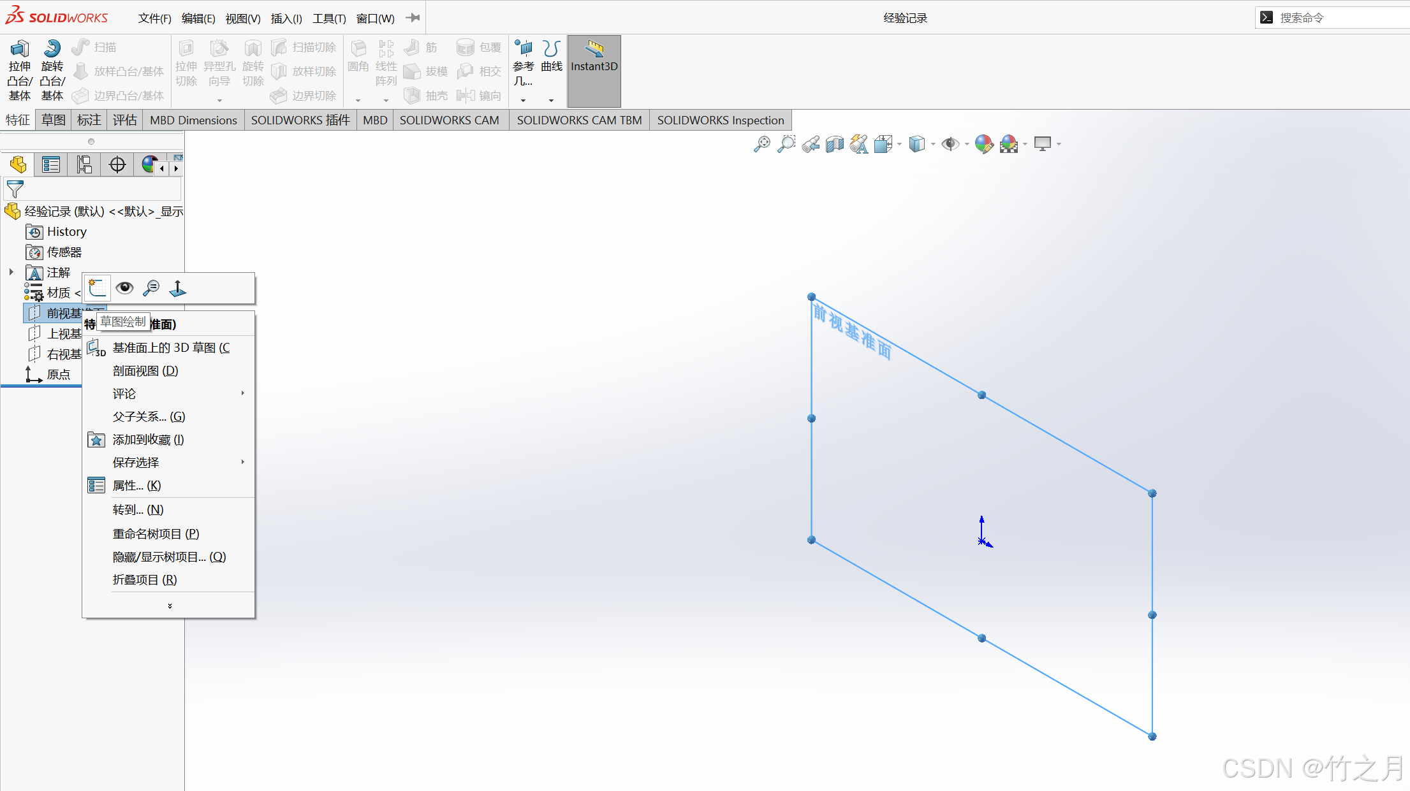The height and width of the screenshot is (791, 1410).
Task: Toggle plane visibility with the eye icon
Action: (124, 288)
